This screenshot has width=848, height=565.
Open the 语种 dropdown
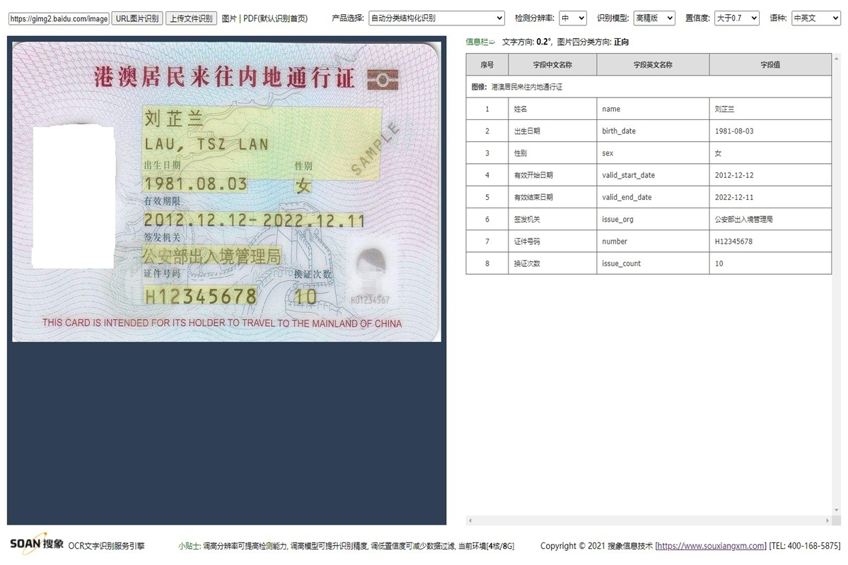pos(815,18)
